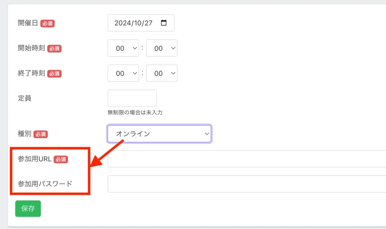Click the 開催日 label text
This screenshot has height=229, width=386.
point(28,23)
